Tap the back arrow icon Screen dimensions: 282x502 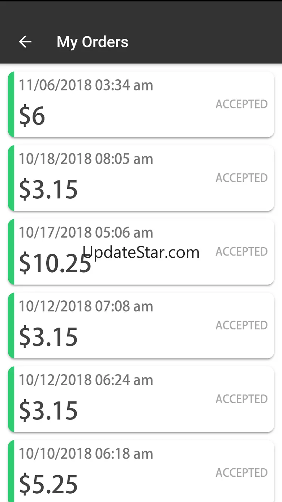[x=25, y=42]
